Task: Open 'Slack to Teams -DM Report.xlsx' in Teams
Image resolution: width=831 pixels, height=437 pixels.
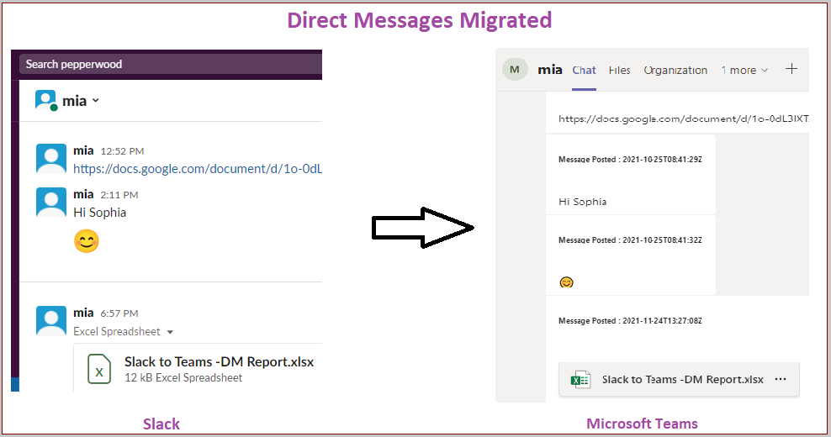Action: click(683, 379)
